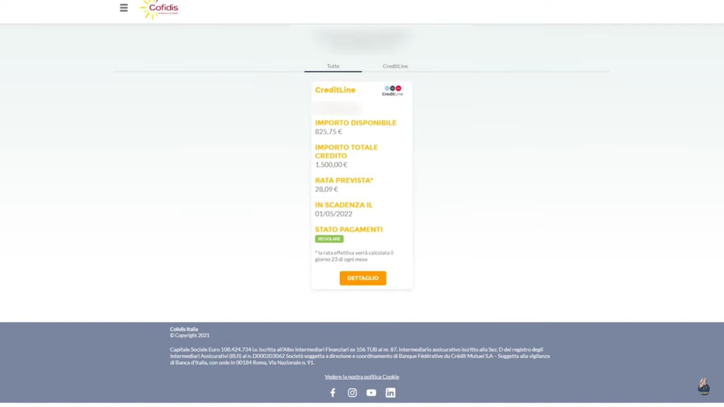This screenshot has width=724, height=407.
Task: Open the LinkedIn social icon in footer
Action: (x=390, y=392)
